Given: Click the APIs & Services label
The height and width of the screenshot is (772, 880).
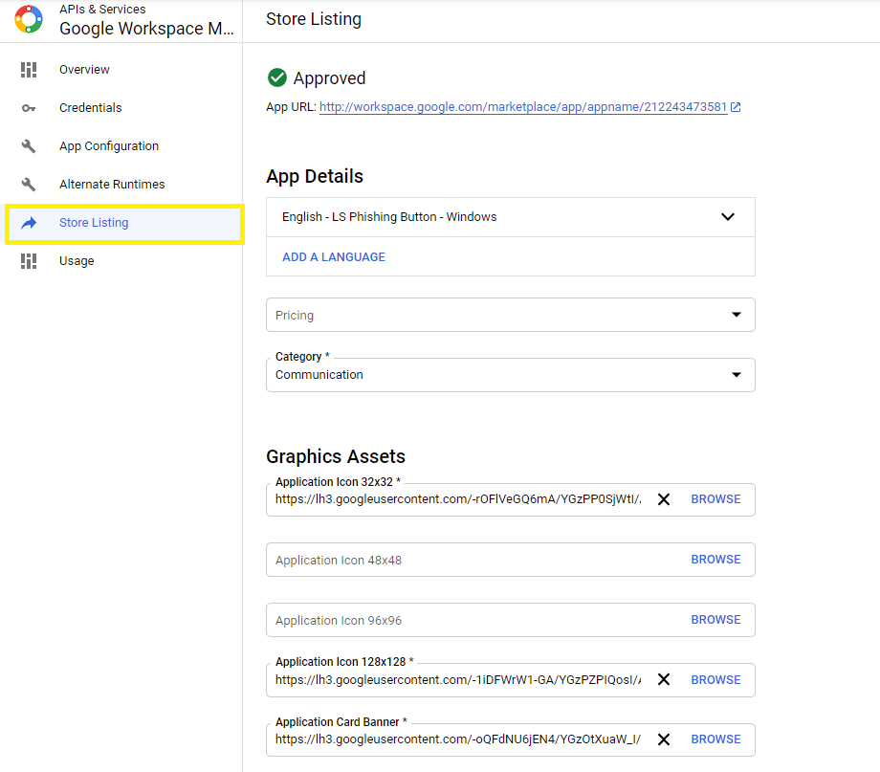Looking at the screenshot, I should (102, 9).
